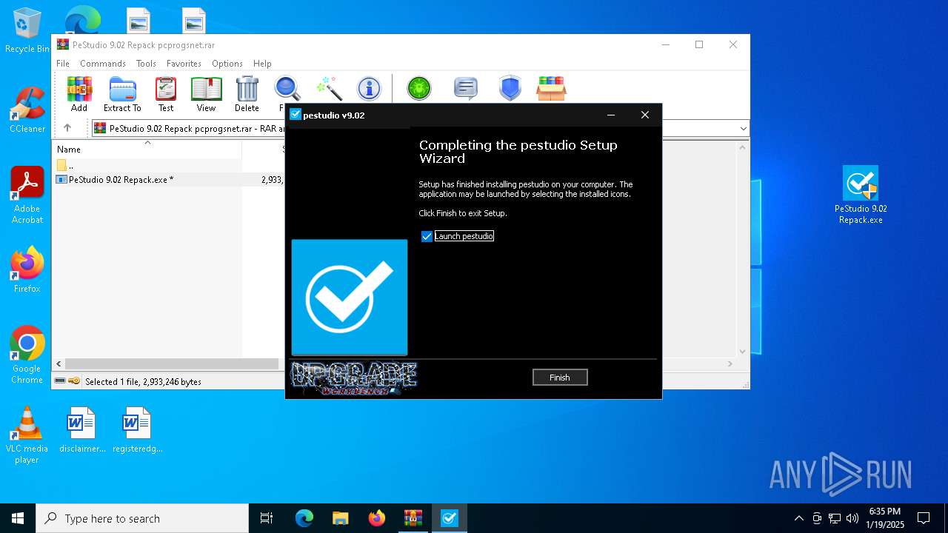The width and height of the screenshot is (948, 533).
Task: Click the WinRAR horizontal scrollbar thumb
Action: (172, 363)
